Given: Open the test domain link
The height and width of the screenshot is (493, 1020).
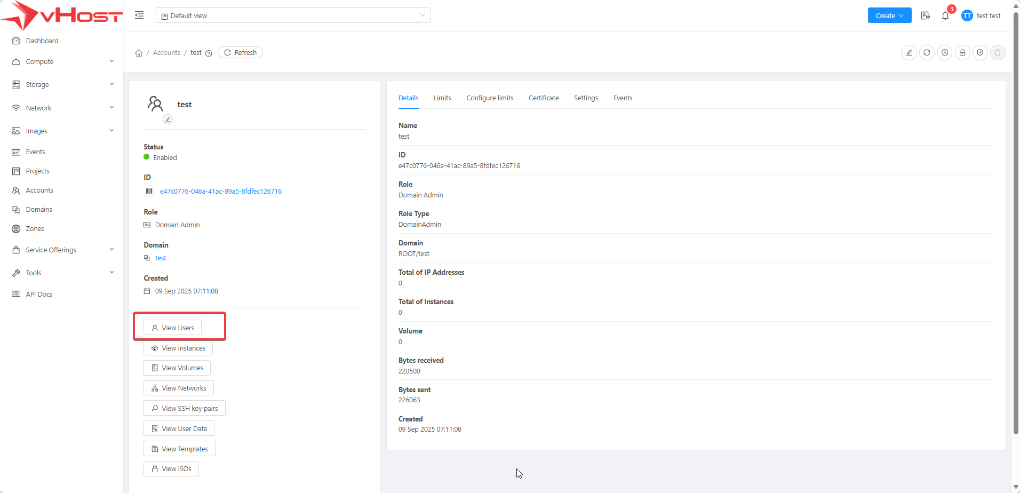Looking at the screenshot, I should [x=161, y=258].
